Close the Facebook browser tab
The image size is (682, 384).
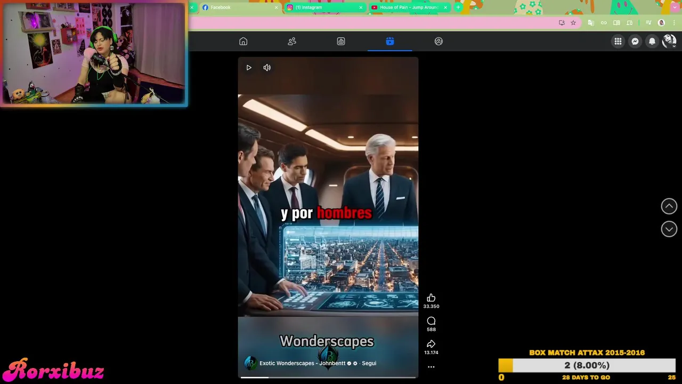pos(277,7)
